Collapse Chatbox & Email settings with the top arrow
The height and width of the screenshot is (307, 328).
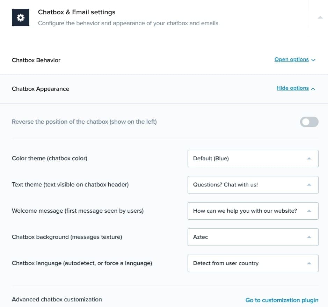(320, 17)
